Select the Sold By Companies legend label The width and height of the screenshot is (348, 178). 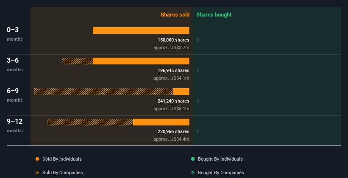point(63,172)
